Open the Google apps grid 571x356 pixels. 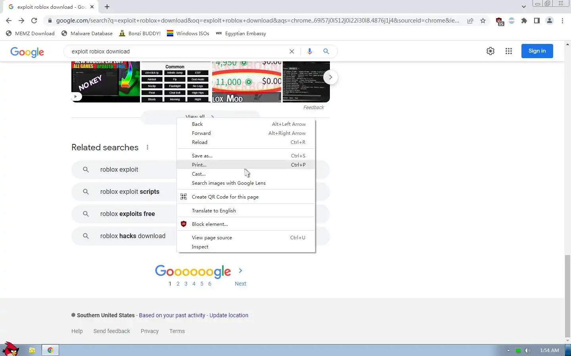tap(509, 51)
